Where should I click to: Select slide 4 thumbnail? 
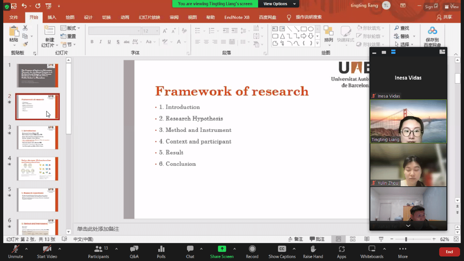38,169
